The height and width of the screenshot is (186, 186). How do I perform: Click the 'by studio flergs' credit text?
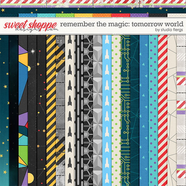pos(169,30)
